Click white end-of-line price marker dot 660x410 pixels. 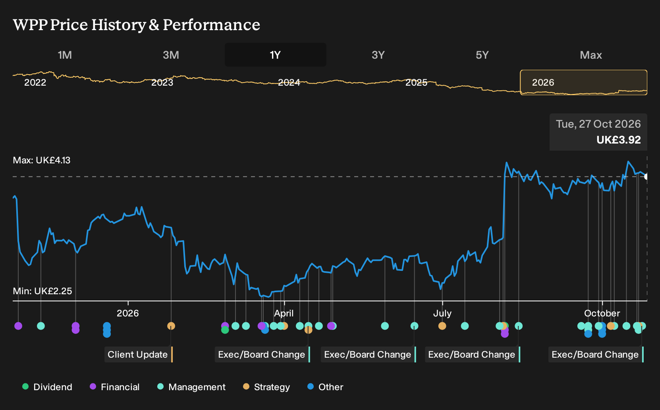click(646, 176)
